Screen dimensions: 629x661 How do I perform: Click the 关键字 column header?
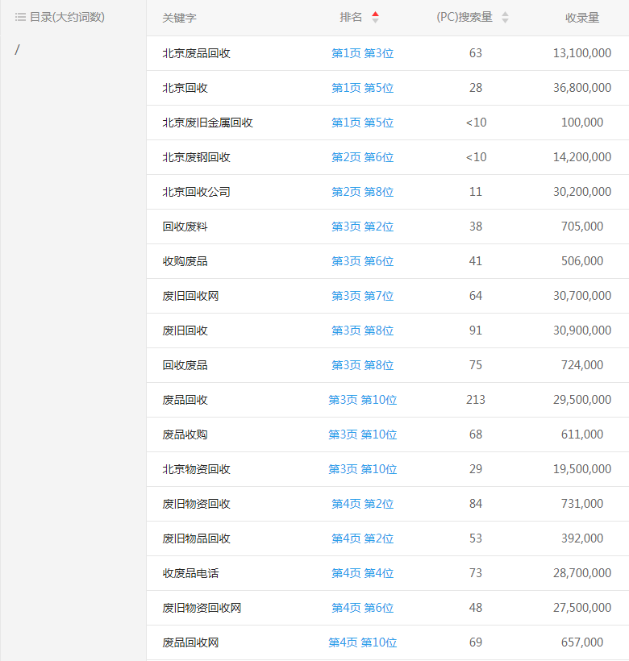point(179,18)
